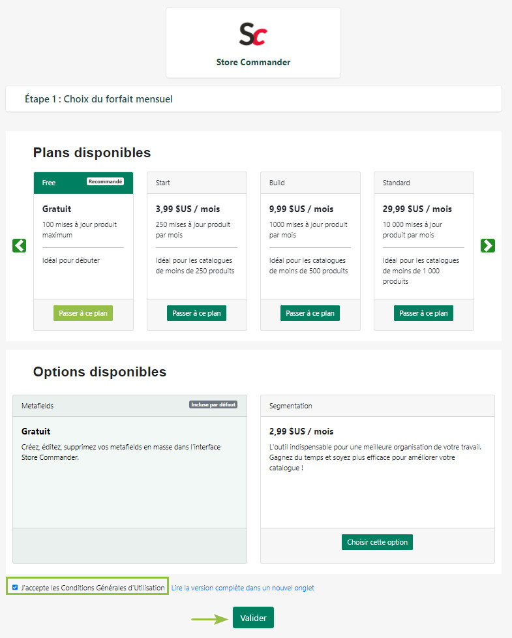Select the Build plan card header
Viewport: 512px width, 638px height.
point(310,183)
